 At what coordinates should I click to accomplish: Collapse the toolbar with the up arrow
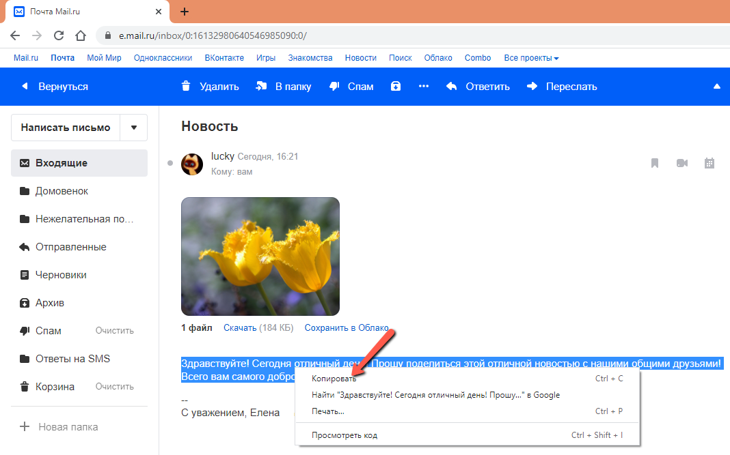[717, 87]
